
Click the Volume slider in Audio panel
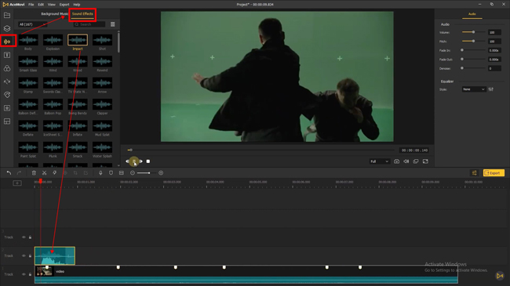pyautogui.click(x=474, y=32)
